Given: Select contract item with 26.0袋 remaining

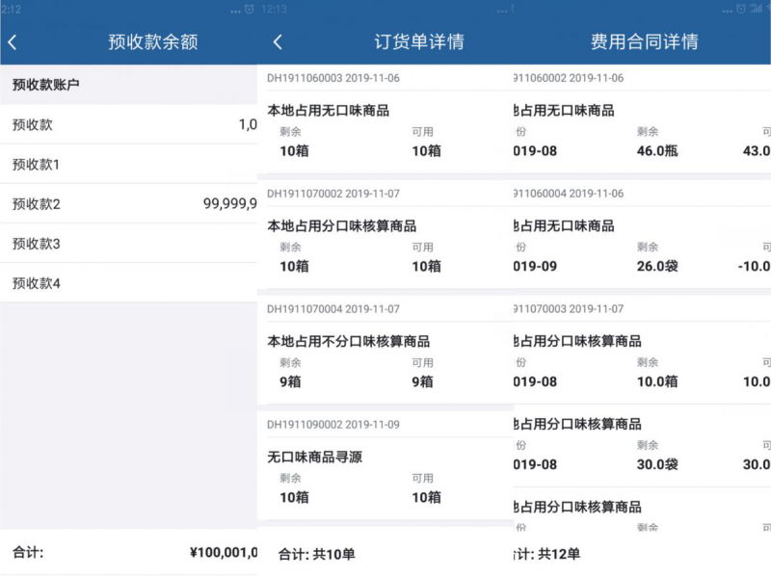Looking at the screenshot, I should coord(642,247).
